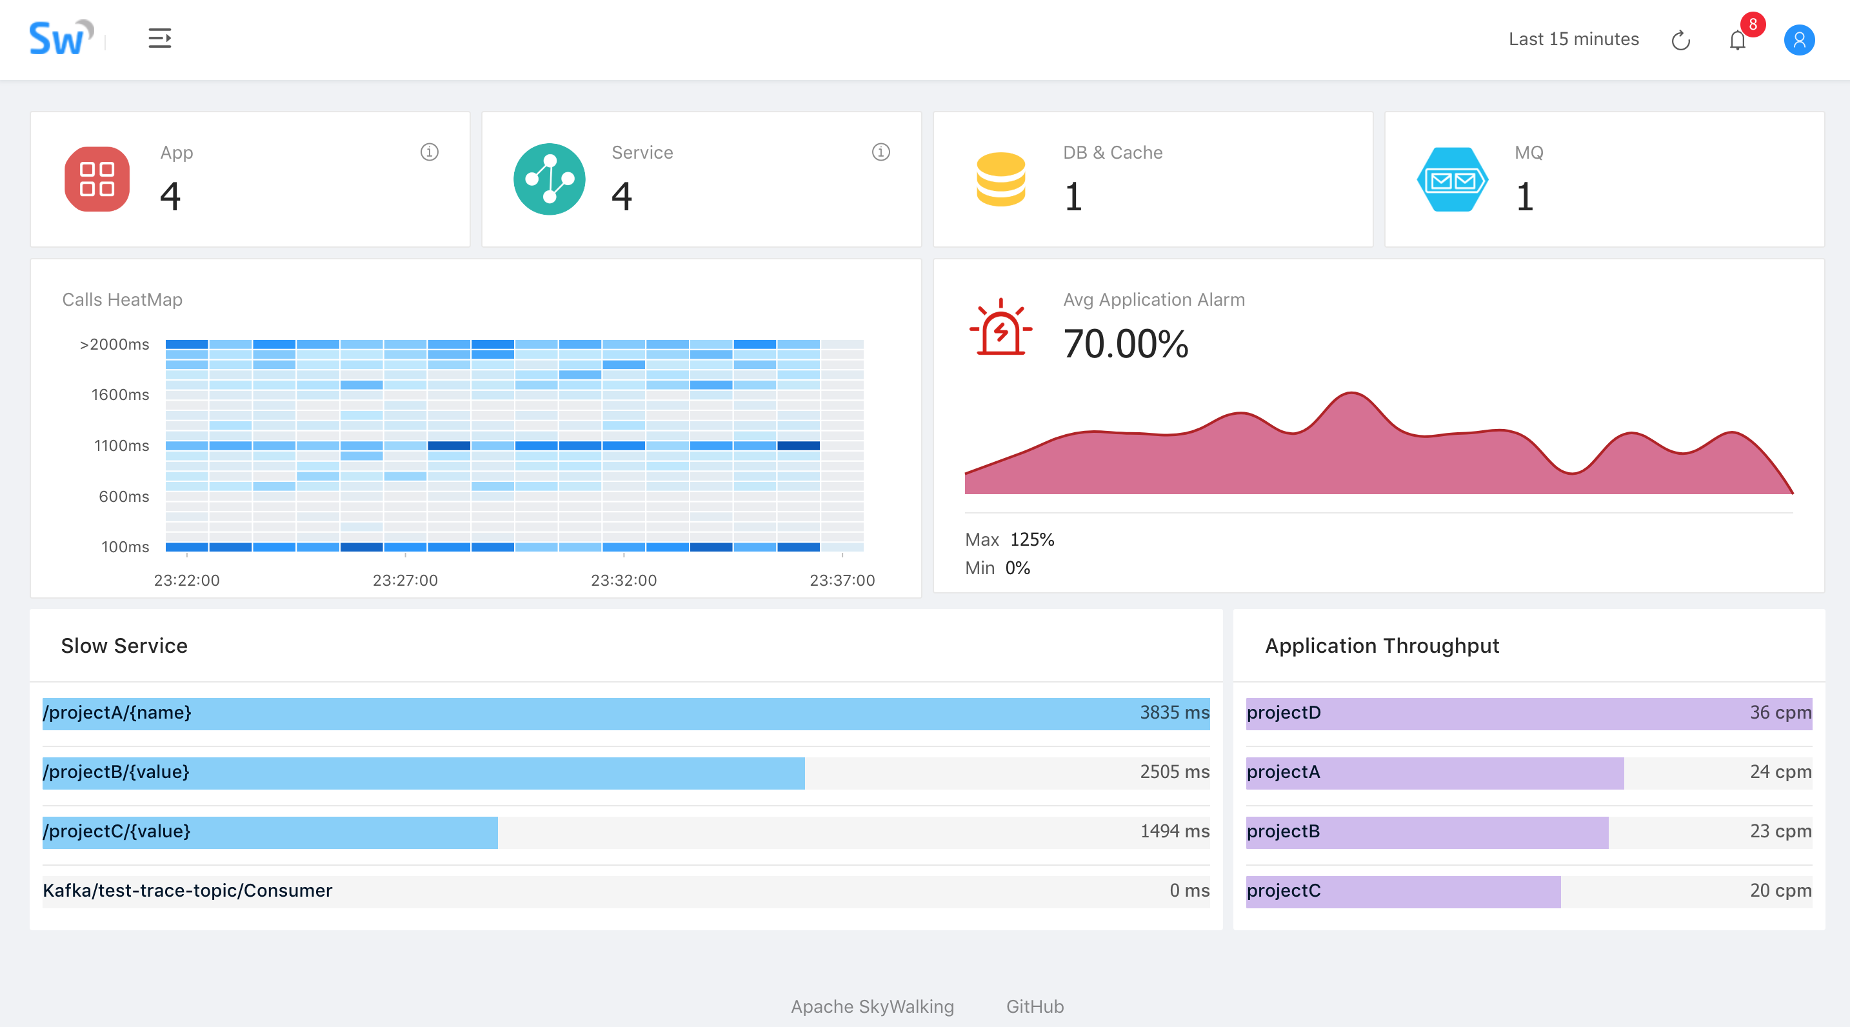Image resolution: width=1850 pixels, height=1027 pixels.
Task: Select the /projectA/{name} slow service bar
Action: click(626, 713)
